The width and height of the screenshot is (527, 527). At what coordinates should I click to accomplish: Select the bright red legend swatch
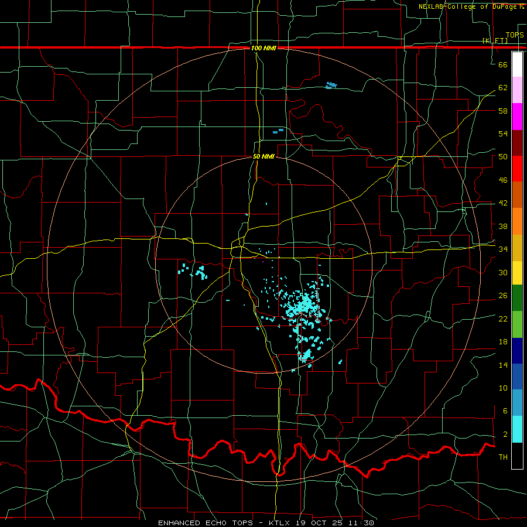[x=517, y=169]
